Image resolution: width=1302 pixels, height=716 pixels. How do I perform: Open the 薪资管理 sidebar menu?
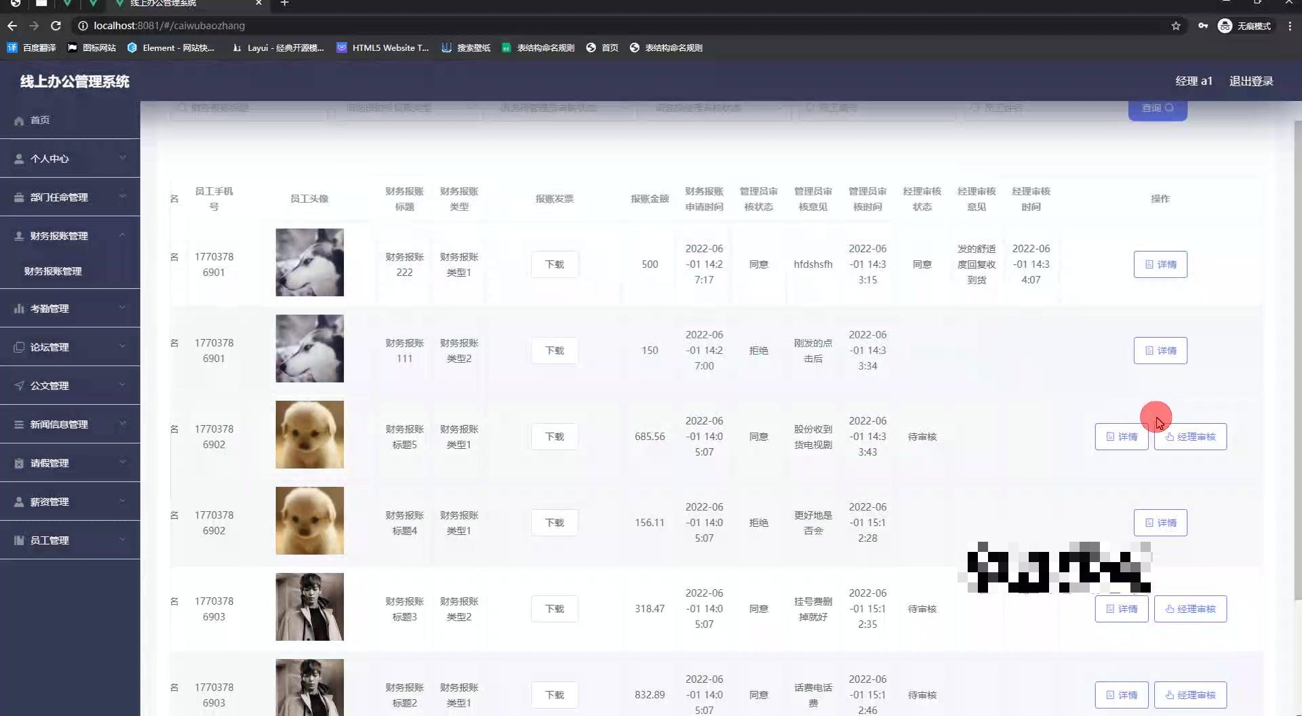(70, 502)
